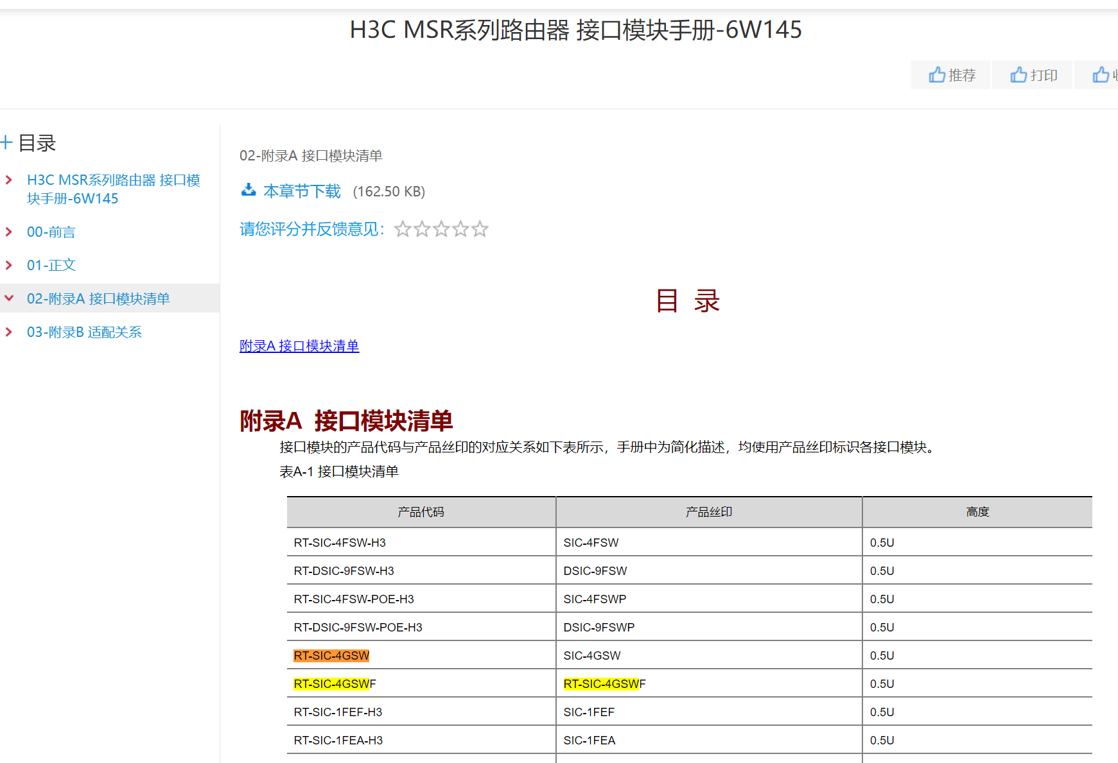Rate four stars in feedback rating
1118x763 pixels.
click(460, 229)
